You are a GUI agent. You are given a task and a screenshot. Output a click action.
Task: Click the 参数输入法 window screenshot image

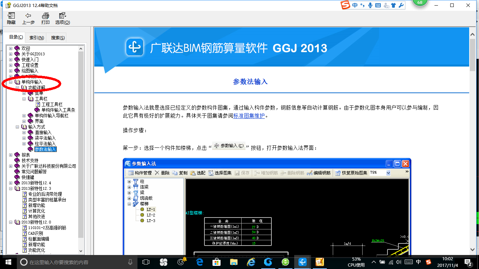point(267,207)
